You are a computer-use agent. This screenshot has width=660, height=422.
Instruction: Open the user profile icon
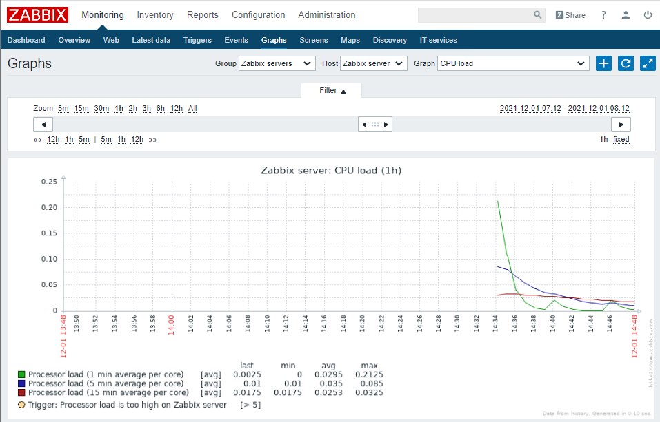click(626, 15)
